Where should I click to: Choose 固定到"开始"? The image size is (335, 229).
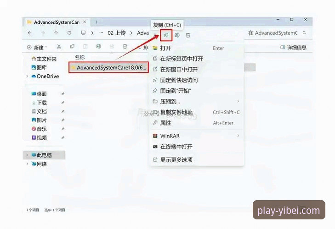click(x=197, y=91)
